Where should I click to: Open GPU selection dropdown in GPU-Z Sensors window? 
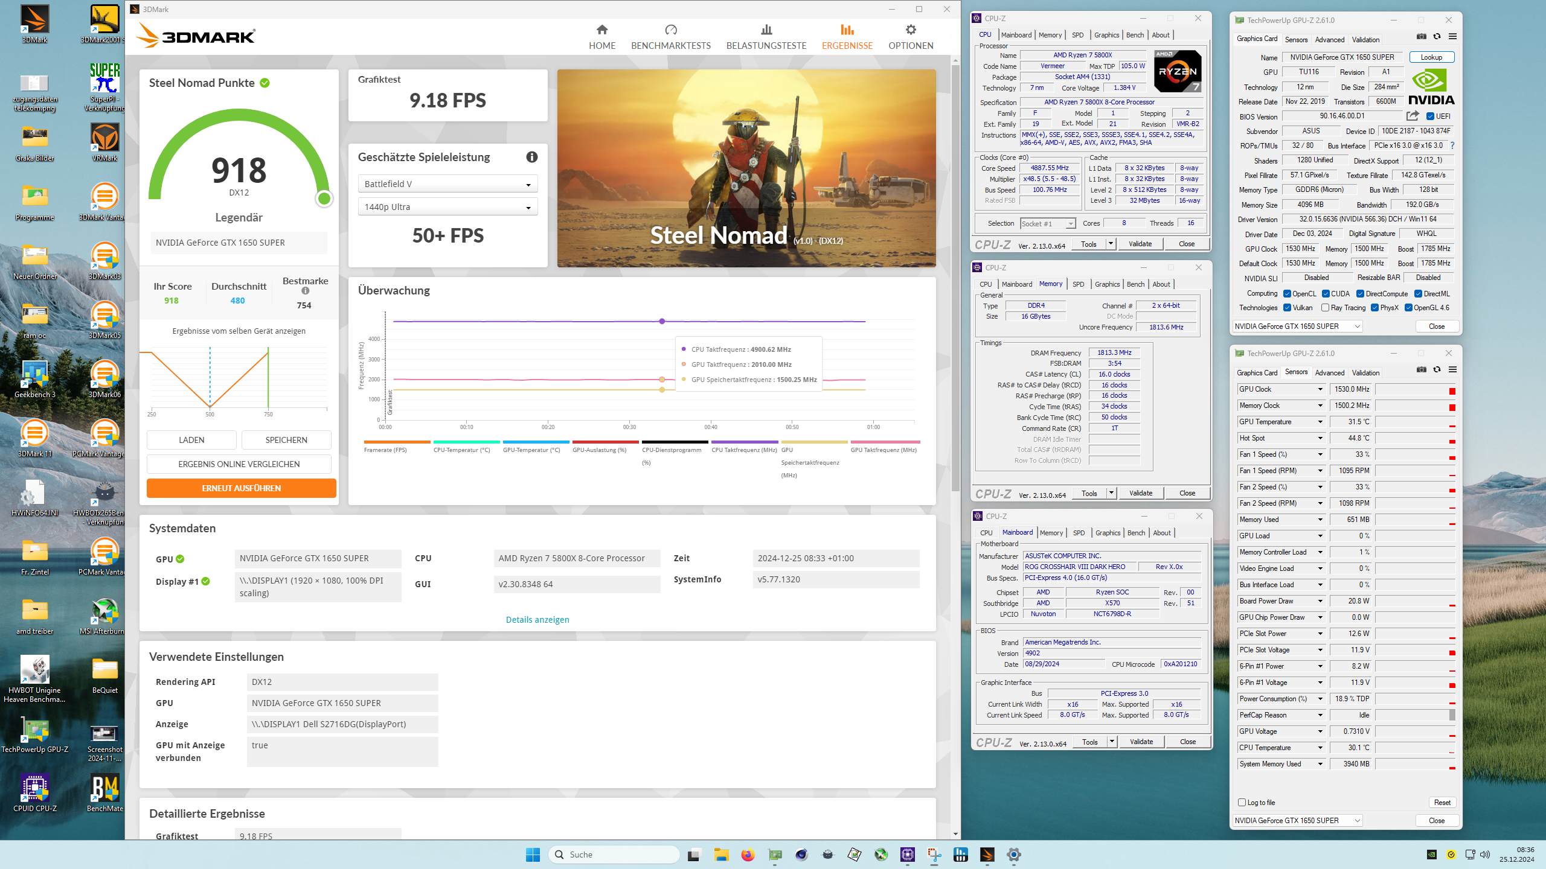click(1297, 821)
